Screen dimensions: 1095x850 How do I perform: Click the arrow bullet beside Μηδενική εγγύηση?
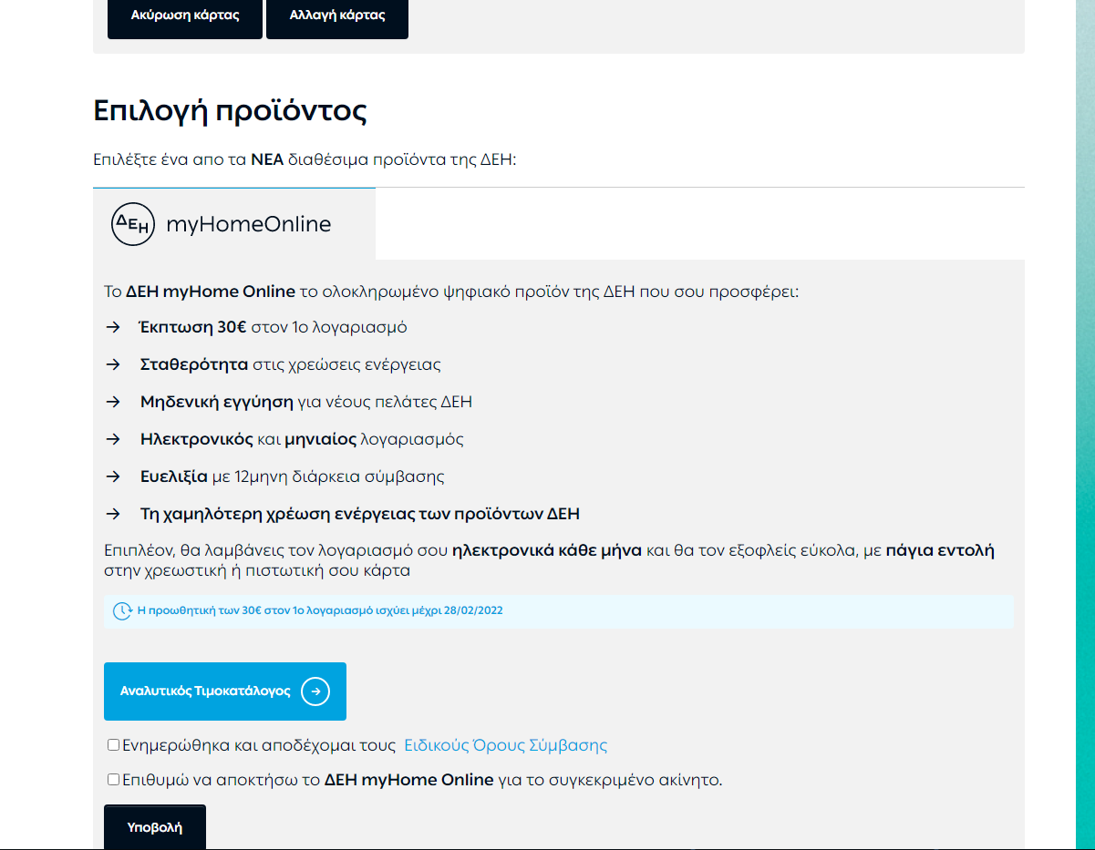click(x=113, y=402)
